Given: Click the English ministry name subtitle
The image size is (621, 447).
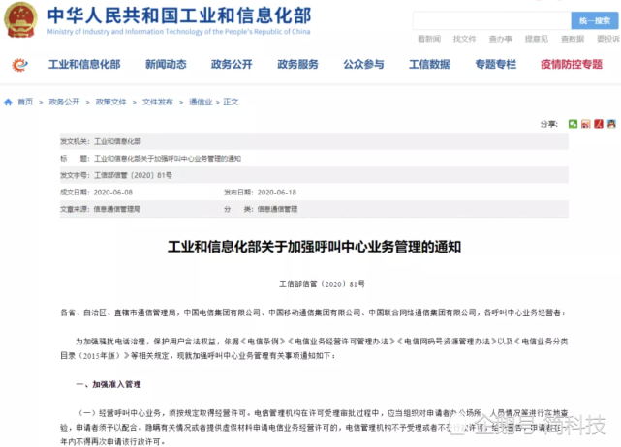Looking at the screenshot, I should coord(178,32).
